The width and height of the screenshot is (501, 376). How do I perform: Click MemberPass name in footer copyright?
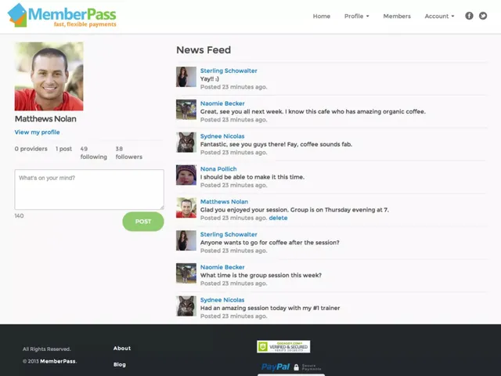tap(58, 361)
